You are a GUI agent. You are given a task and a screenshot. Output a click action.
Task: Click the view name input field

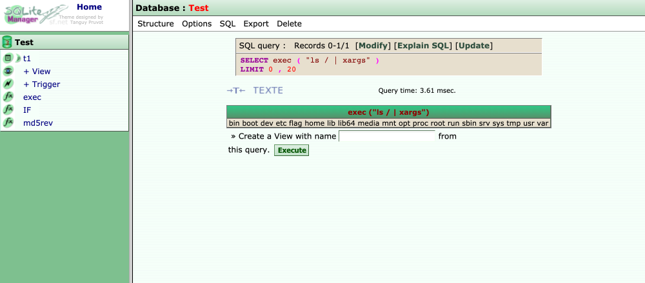click(x=386, y=136)
